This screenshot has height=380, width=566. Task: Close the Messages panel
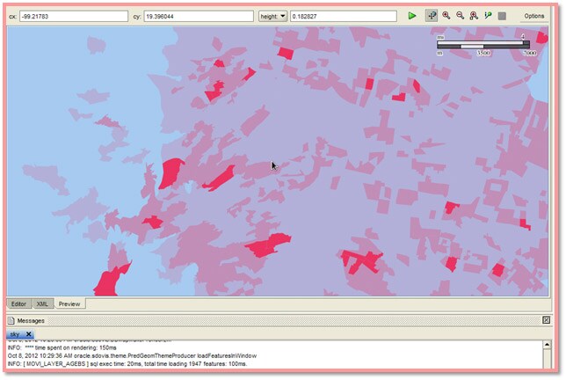(546, 320)
